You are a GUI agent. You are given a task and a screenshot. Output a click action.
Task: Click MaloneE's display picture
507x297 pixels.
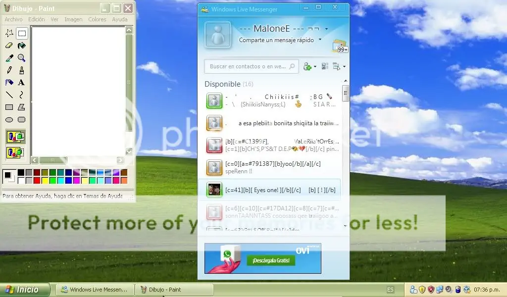point(218,35)
